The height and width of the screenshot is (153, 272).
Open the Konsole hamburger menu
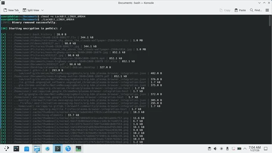267,10
